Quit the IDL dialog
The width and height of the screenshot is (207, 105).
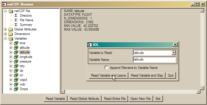[171, 75]
